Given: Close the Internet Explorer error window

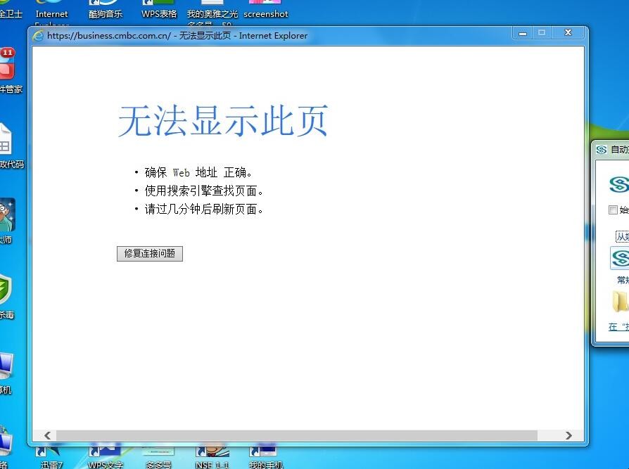Looking at the screenshot, I should 567,33.
